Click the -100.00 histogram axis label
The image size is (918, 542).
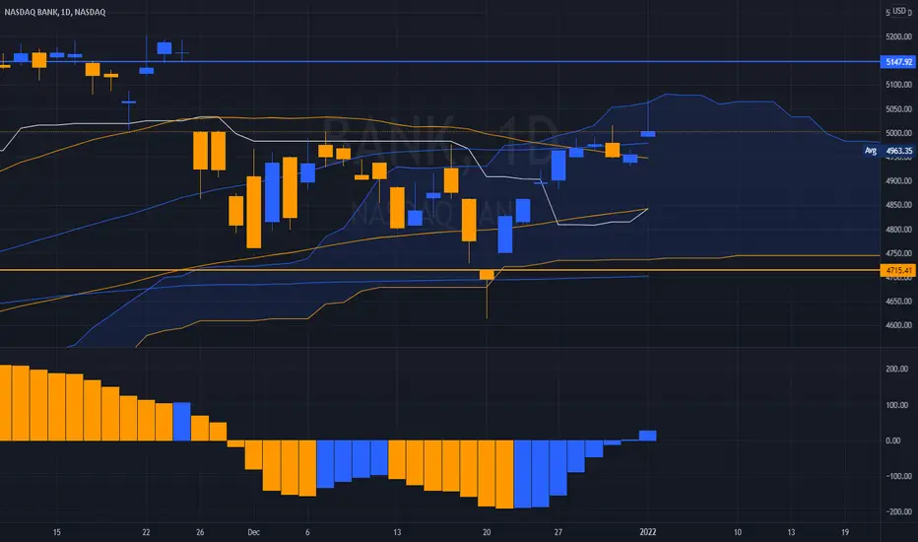[x=897, y=476]
